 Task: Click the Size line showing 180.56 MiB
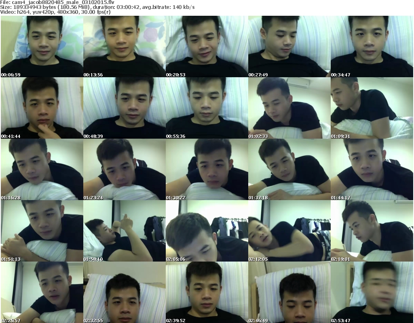click(97, 7)
